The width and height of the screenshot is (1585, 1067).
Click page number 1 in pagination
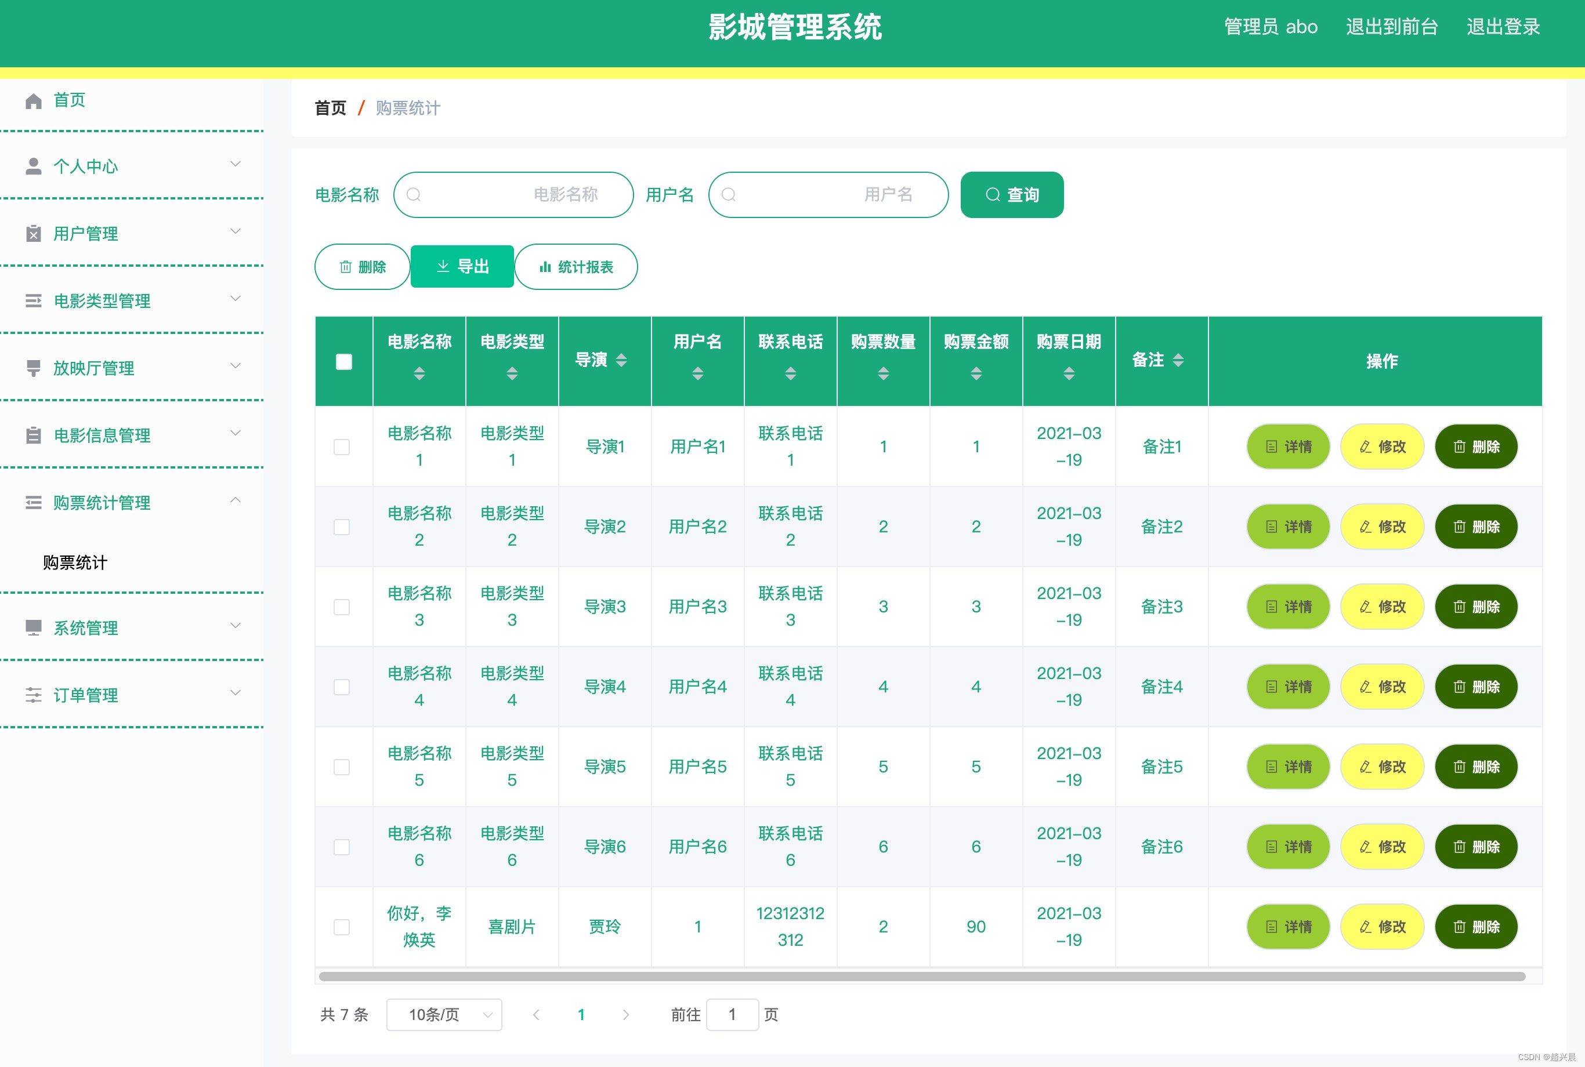click(x=581, y=1015)
